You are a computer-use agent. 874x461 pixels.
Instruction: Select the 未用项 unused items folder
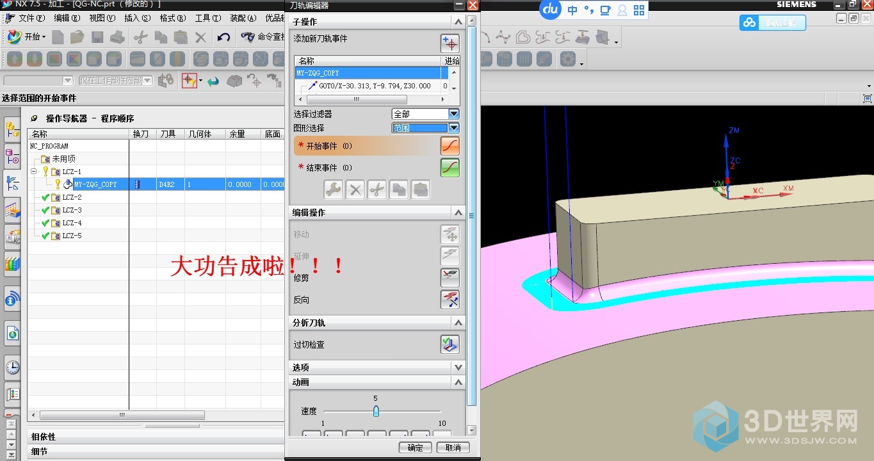point(63,159)
